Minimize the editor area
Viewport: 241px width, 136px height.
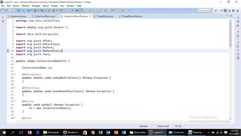(227, 16)
